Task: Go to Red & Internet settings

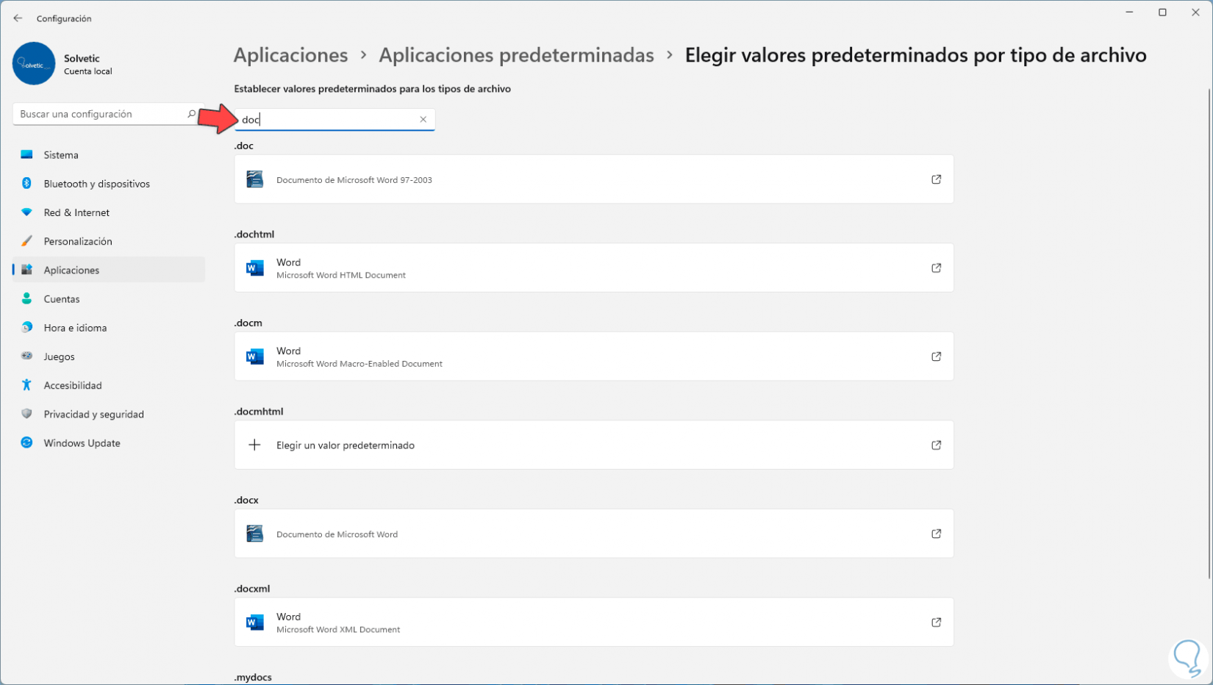Action: pyautogui.click(x=109, y=212)
